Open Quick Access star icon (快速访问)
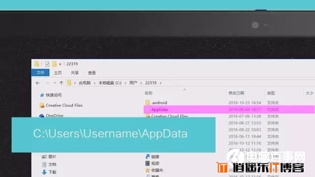This screenshot has height=177, width=315. pyautogui.click(x=42, y=95)
